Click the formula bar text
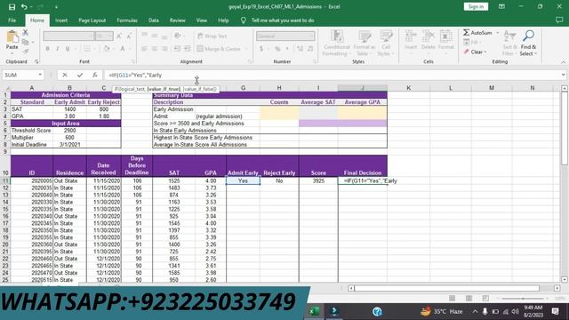The width and height of the screenshot is (569, 320). coord(135,75)
